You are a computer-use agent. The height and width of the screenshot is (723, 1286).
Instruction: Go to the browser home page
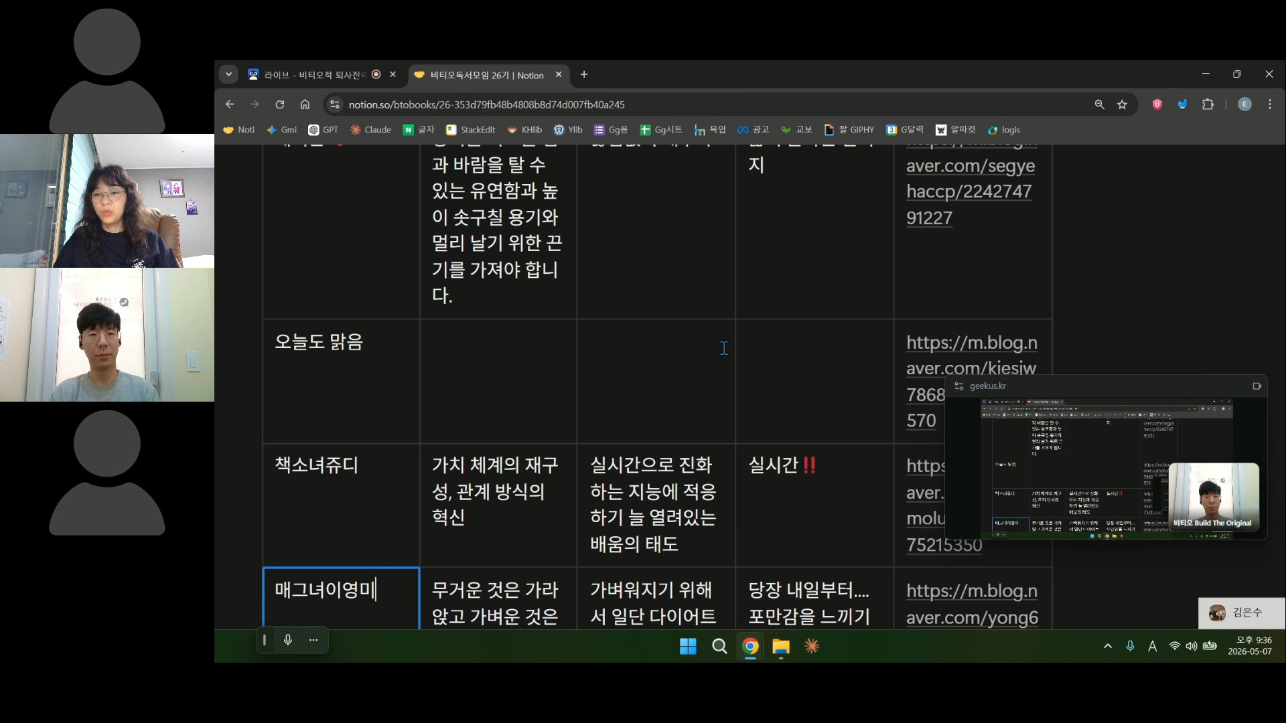(x=305, y=104)
